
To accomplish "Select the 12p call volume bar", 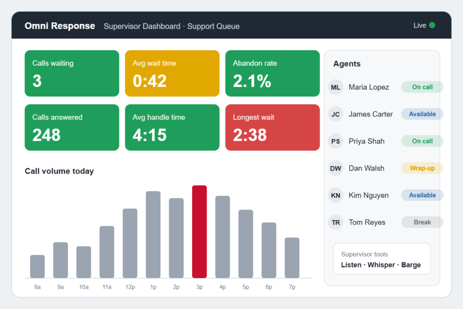I will click(x=130, y=243).
